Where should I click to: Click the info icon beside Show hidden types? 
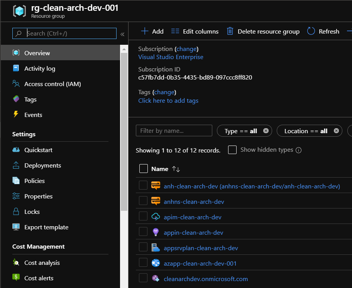point(298,150)
